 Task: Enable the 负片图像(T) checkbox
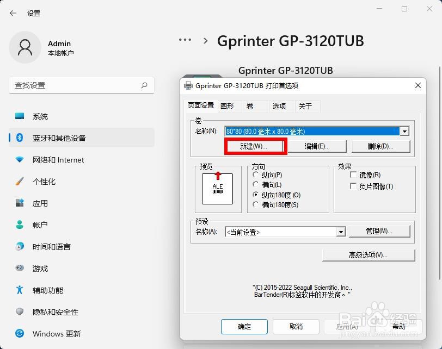click(353, 186)
